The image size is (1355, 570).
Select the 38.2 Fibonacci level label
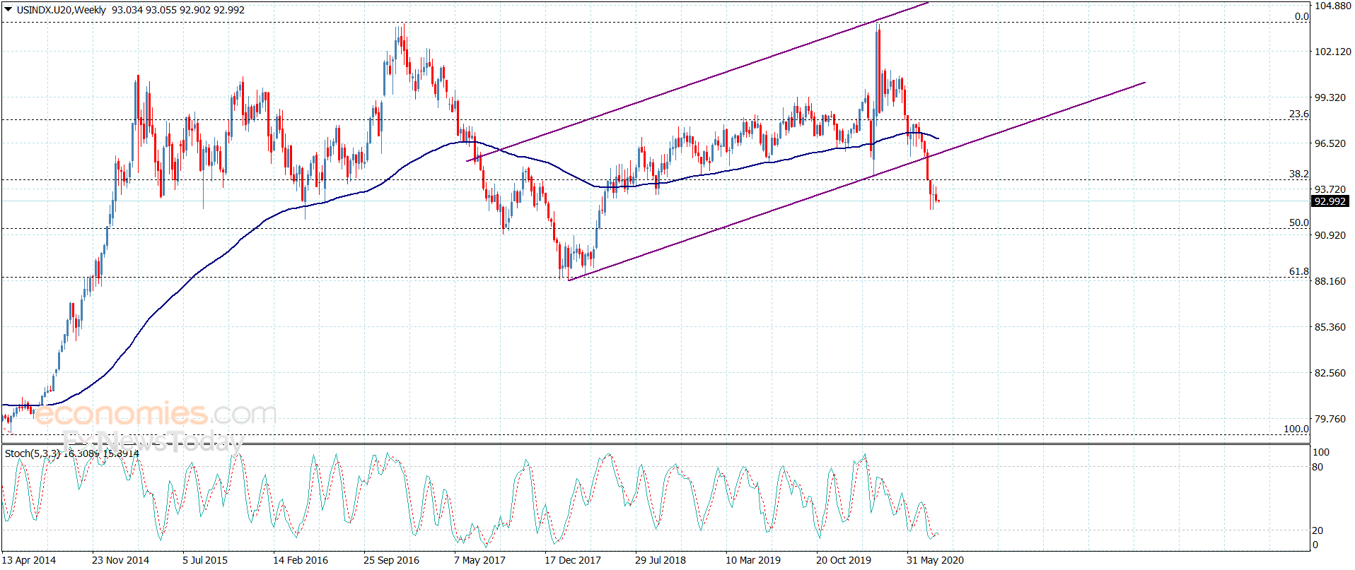click(x=1298, y=174)
